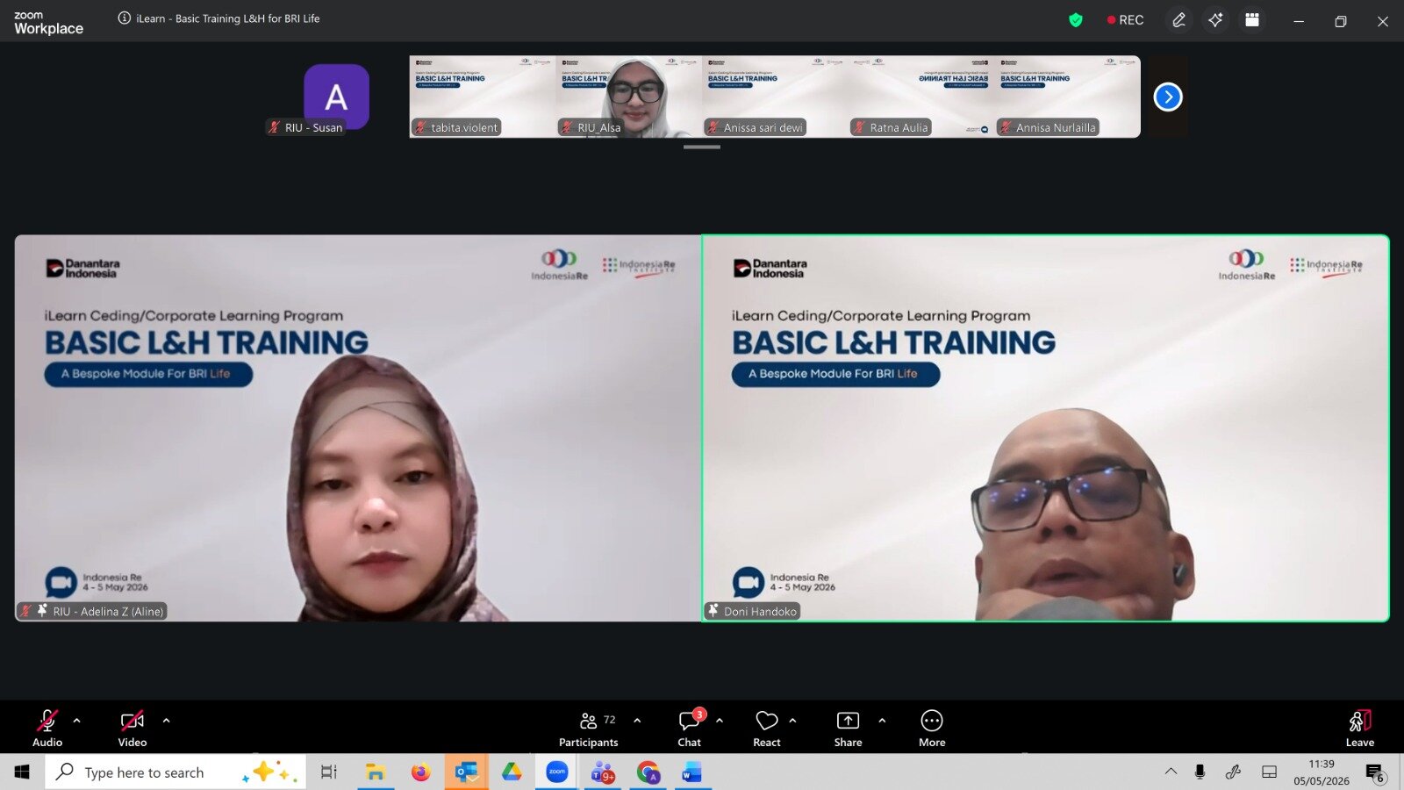This screenshot has width=1404, height=790.
Task: Open the Participants panel
Action: coord(589,728)
